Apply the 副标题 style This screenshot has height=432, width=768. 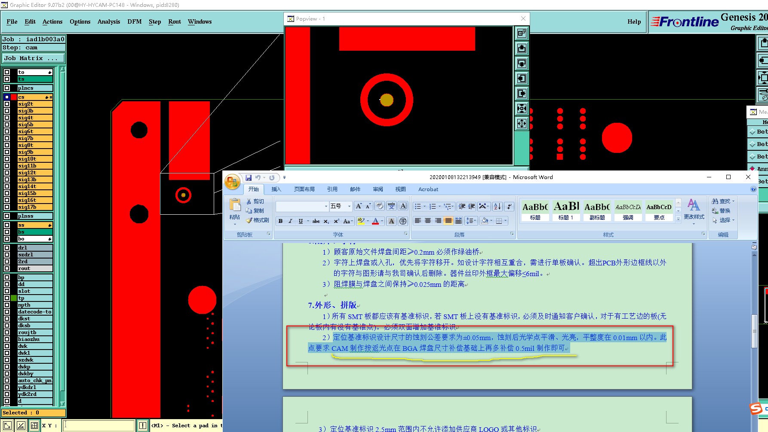coord(597,210)
